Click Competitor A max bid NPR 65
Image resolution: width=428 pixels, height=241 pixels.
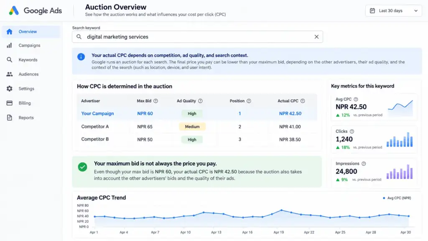(x=145, y=127)
